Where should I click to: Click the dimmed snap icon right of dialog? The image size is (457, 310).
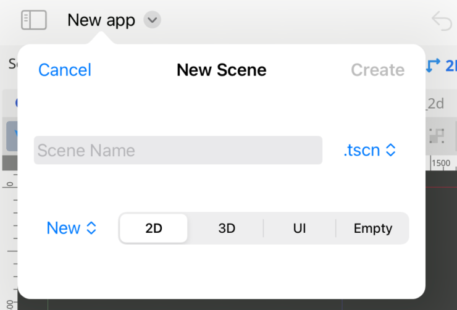[x=437, y=136]
